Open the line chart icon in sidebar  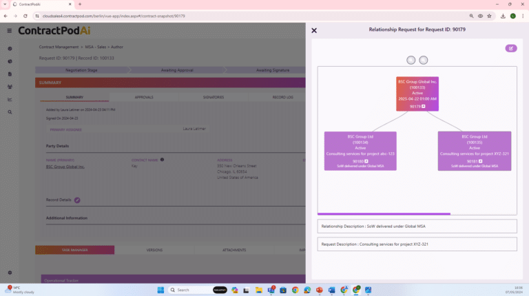(10, 99)
